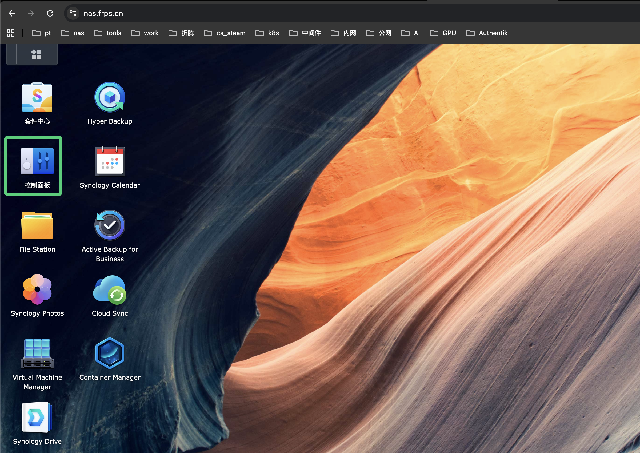Expand the 折腾 bookmarks folder
This screenshot has width=640, height=453.
point(181,33)
